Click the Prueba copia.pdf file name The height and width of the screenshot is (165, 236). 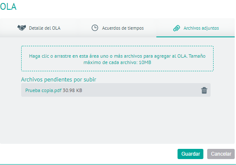[43, 90]
